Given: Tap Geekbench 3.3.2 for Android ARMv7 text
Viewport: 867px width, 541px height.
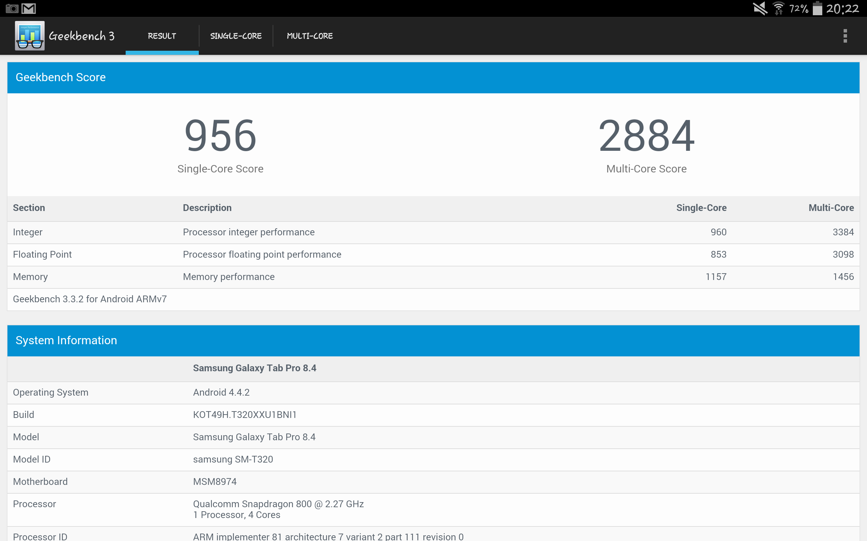Looking at the screenshot, I should point(89,299).
